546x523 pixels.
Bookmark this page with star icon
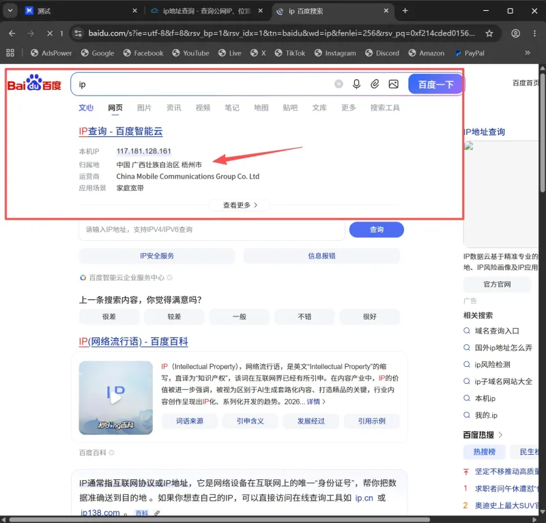click(489, 33)
